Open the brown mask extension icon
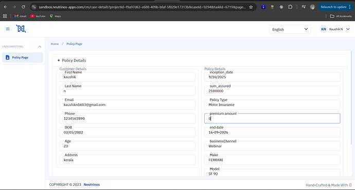355x190 pixels. tap(272, 7)
